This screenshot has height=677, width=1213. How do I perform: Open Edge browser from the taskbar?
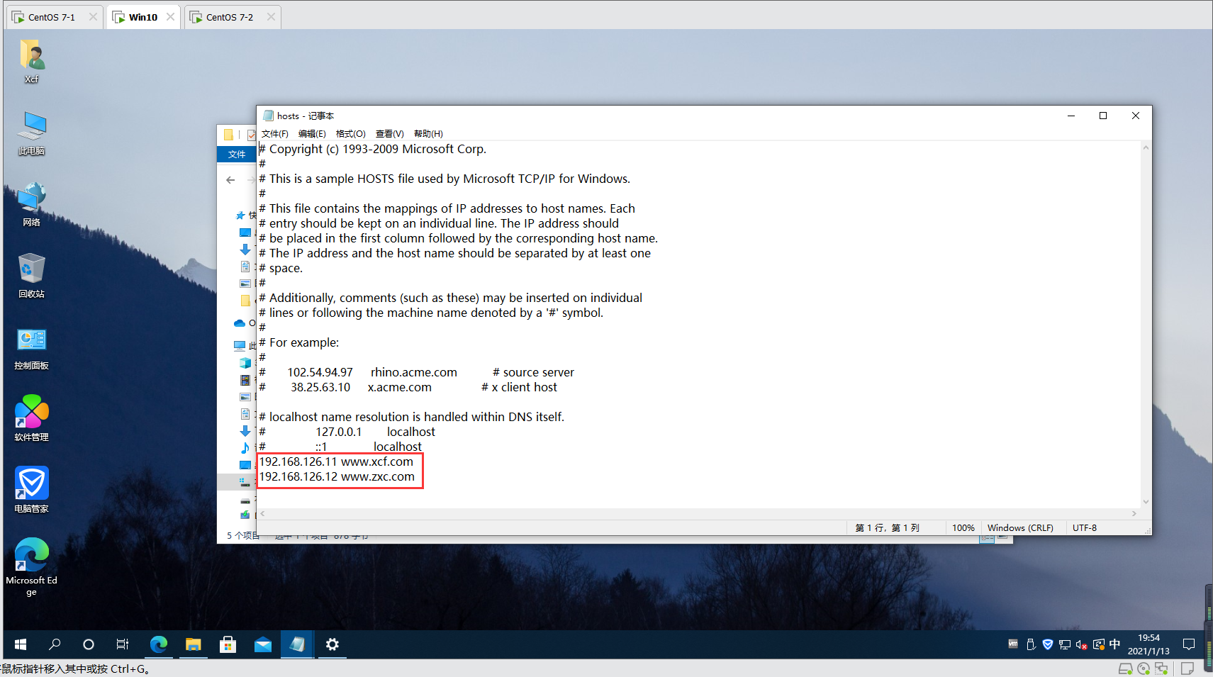(159, 644)
